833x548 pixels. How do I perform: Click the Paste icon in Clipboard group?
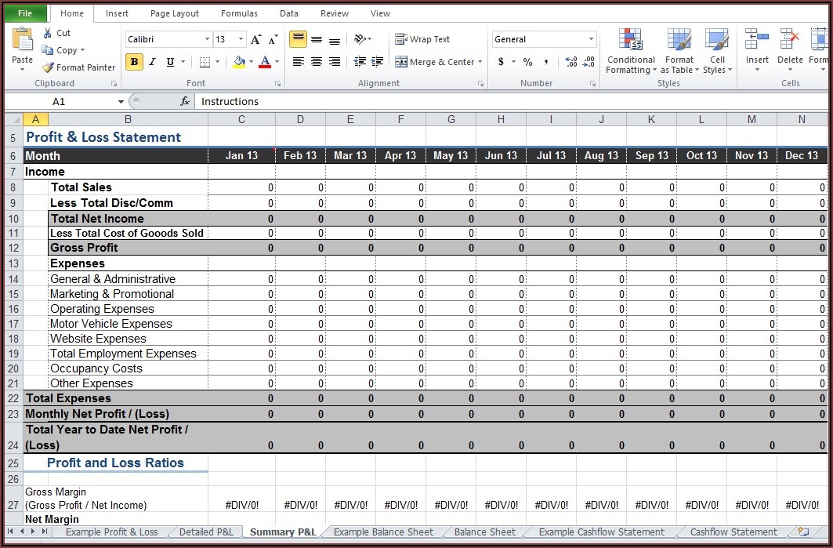pos(23,43)
